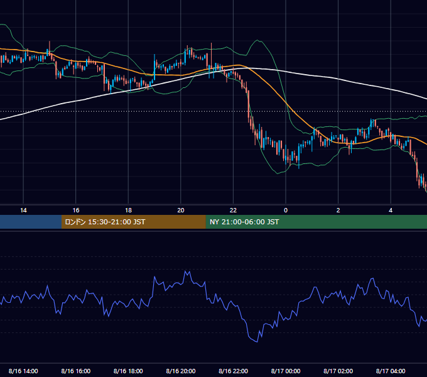The height and width of the screenshot is (377, 427).
Task: Click the upper Bollinger band peak after 22:00
Action: (x=257, y=41)
